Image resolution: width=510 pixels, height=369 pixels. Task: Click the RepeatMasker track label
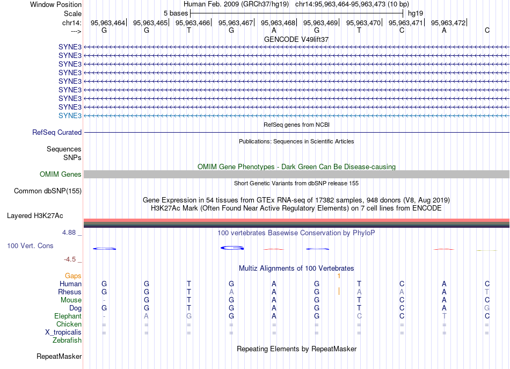(x=59, y=357)
